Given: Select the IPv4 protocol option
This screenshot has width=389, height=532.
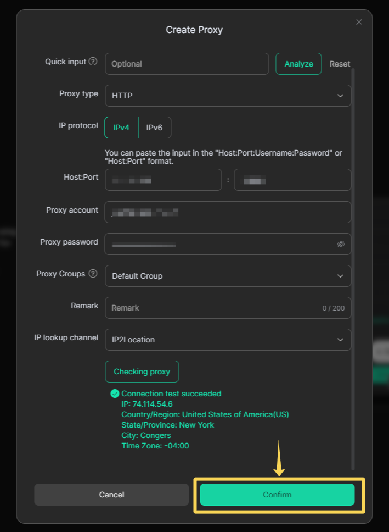Looking at the screenshot, I should (121, 128).
